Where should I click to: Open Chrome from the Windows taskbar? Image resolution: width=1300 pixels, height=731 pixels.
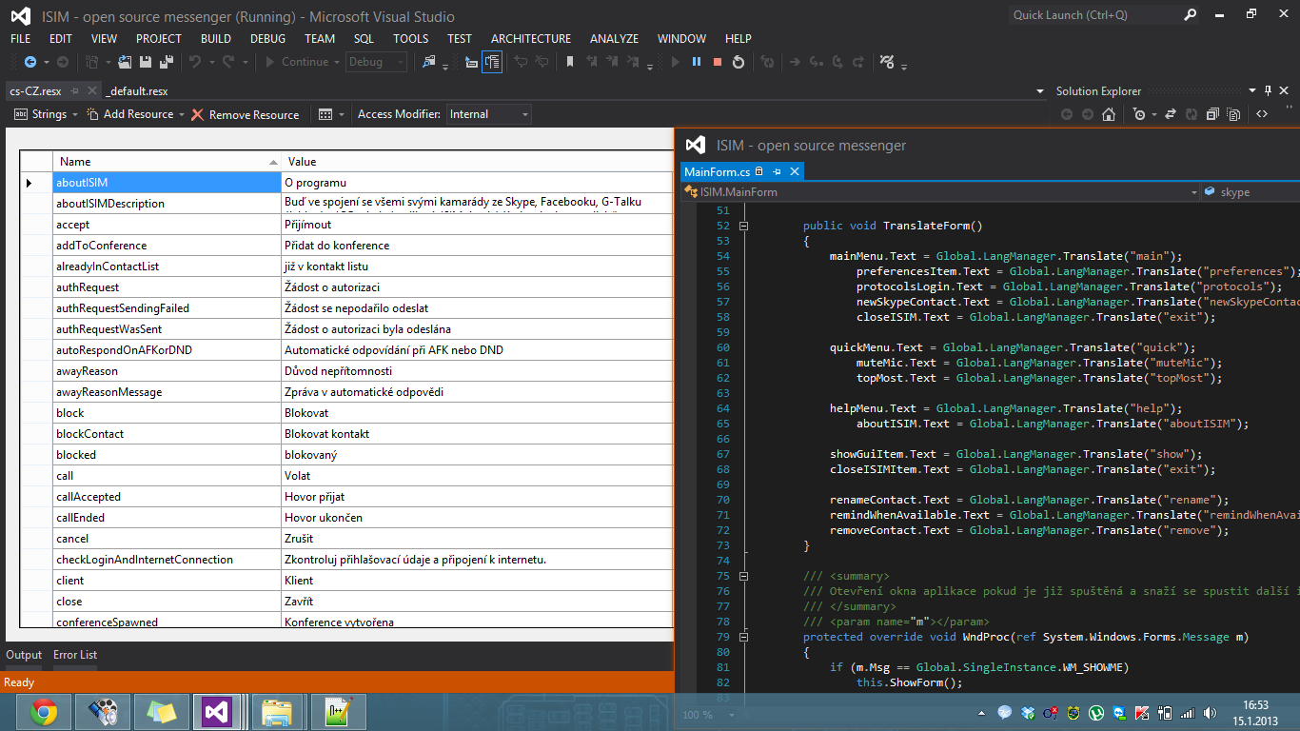tap(44, 712)
